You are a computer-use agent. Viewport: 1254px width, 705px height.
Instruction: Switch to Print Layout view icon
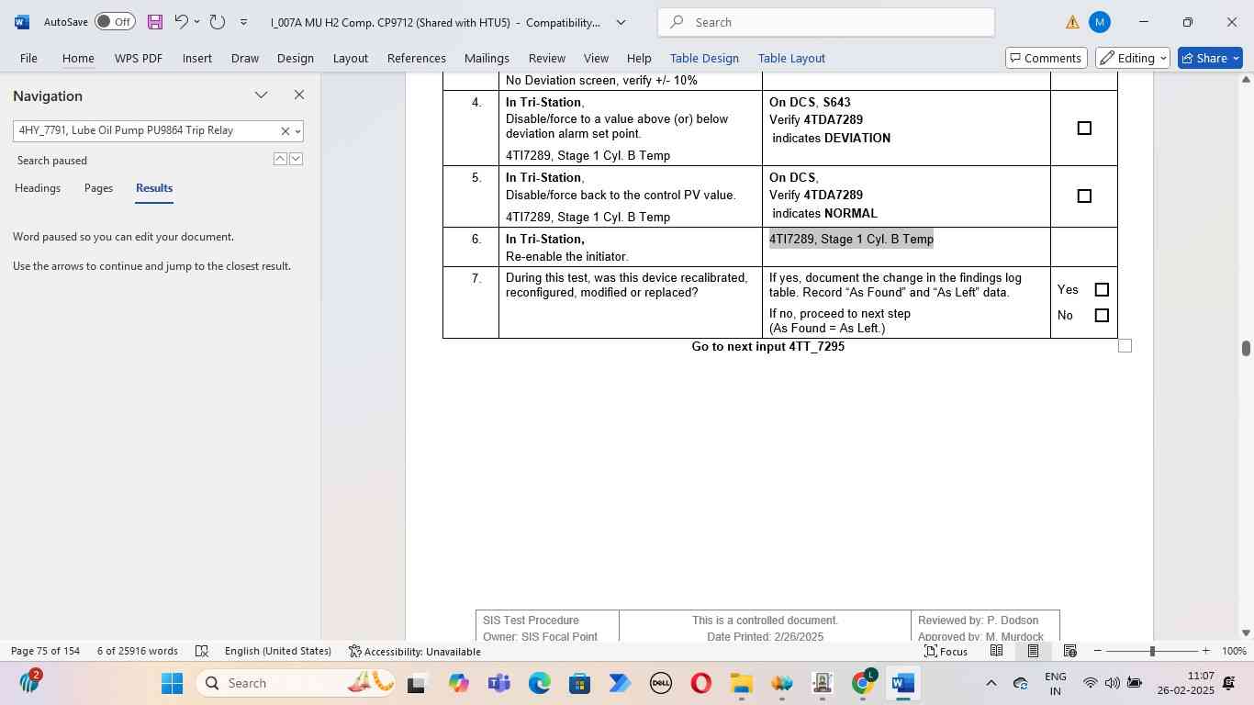1033,651
